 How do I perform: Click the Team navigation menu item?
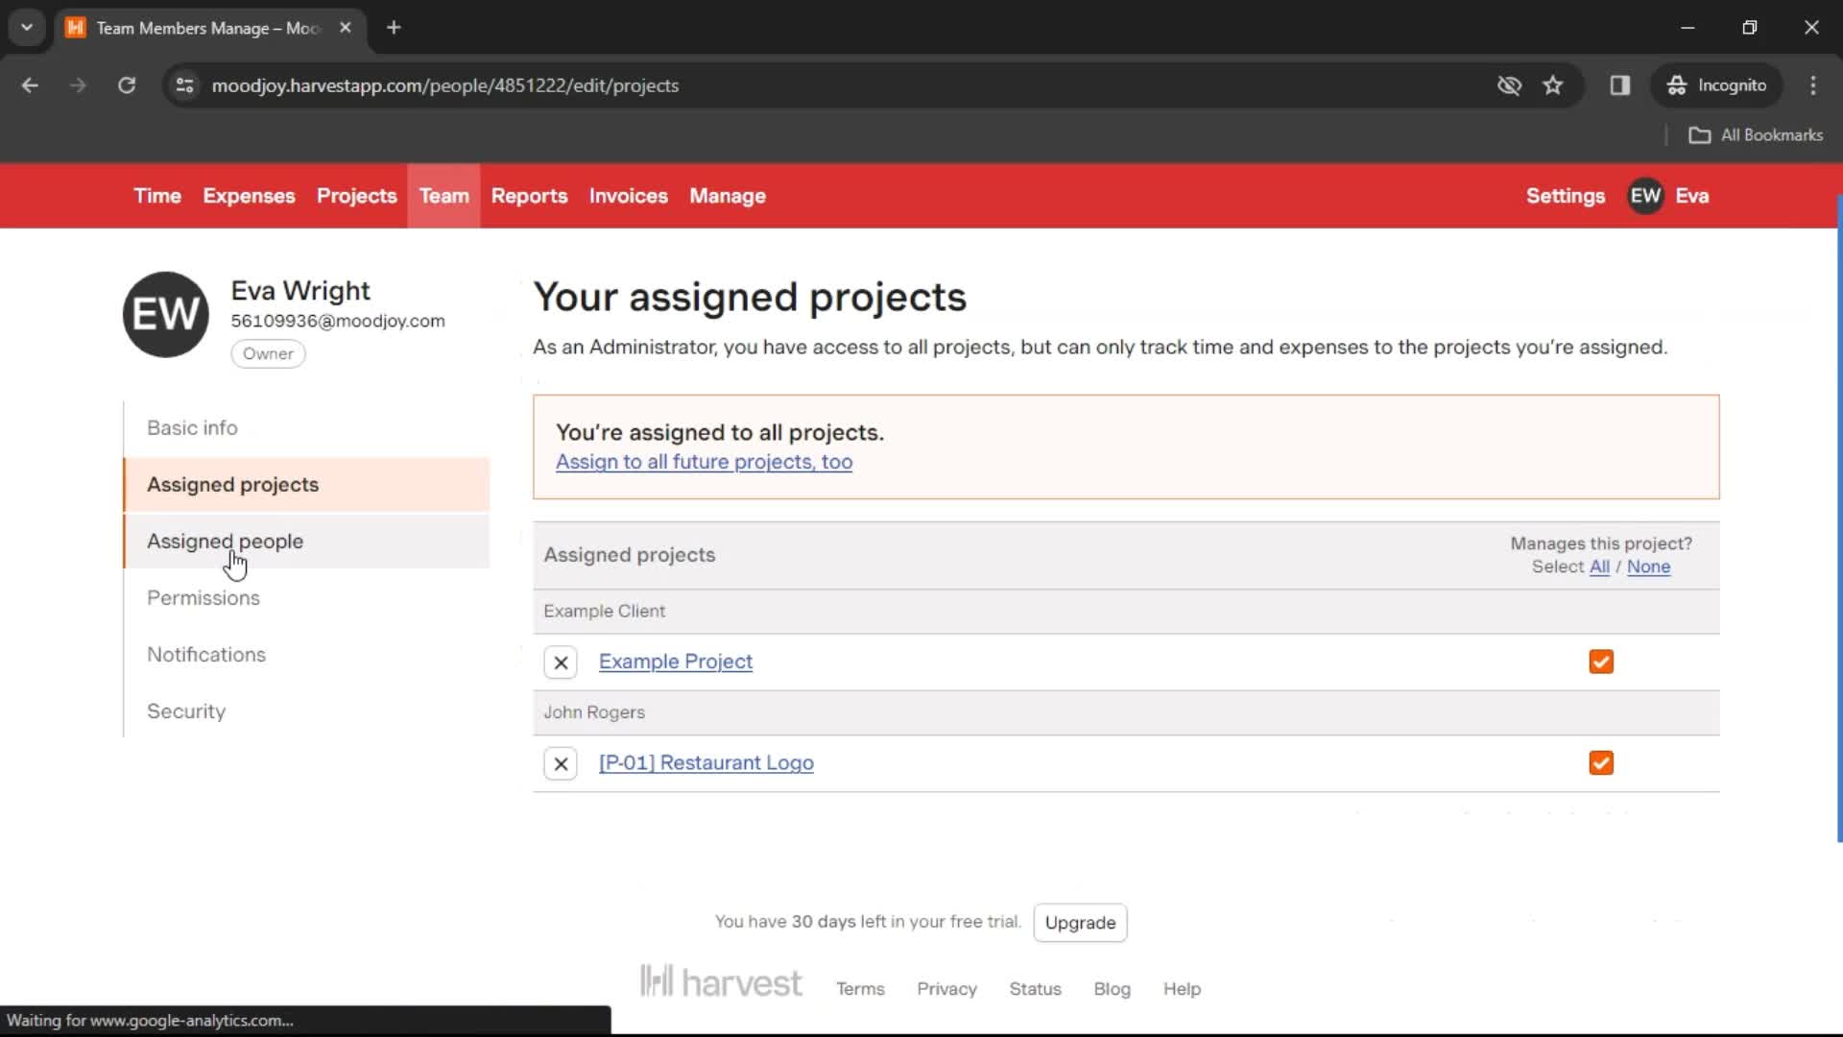click(444, 196)
